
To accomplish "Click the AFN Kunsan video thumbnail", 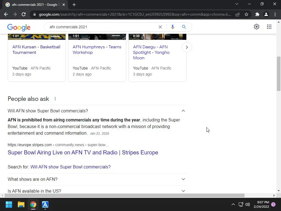I will (37, 37).
